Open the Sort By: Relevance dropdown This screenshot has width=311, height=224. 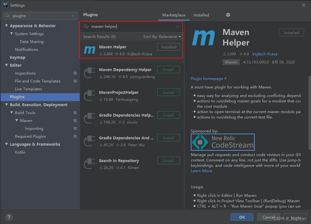point(162,37)
